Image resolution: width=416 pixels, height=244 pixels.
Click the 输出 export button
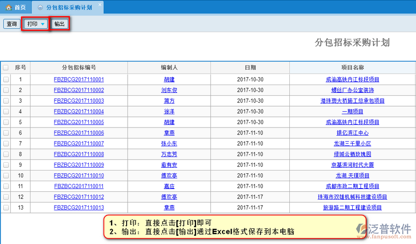pyautogui.click(x=60, y=24)
